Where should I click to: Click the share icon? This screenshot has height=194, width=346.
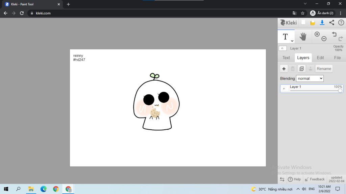332,23
